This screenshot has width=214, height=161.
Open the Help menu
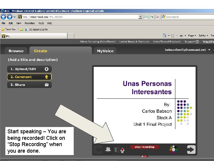[50, 23]
